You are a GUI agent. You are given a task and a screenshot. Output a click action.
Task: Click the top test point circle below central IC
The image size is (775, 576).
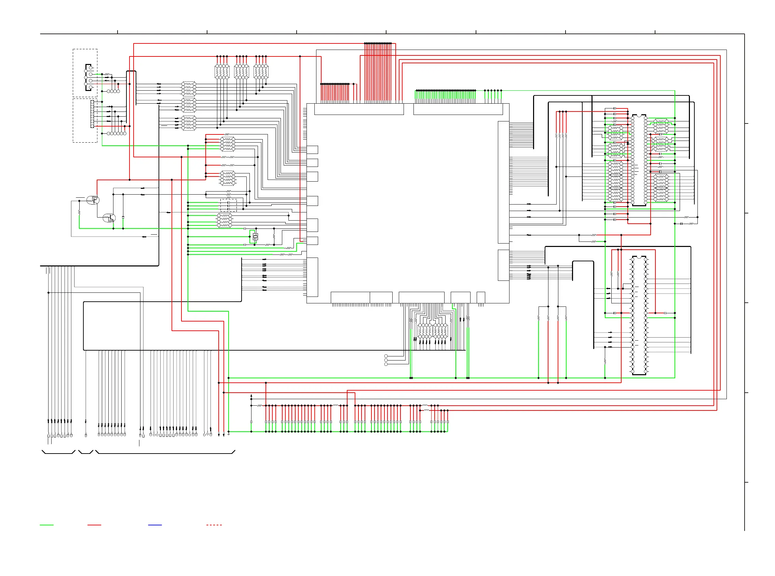click(x=385, y=356)
